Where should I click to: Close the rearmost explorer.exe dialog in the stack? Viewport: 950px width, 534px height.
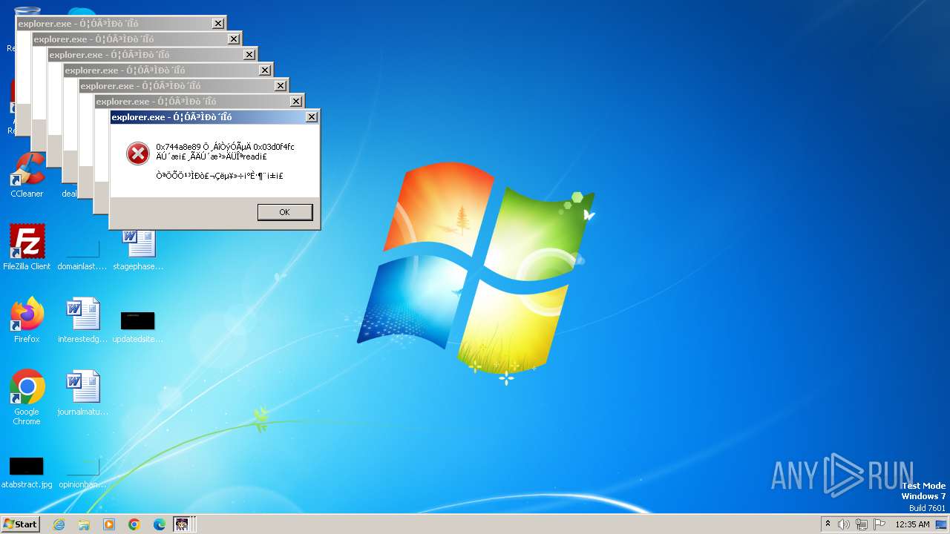[218, 24]
